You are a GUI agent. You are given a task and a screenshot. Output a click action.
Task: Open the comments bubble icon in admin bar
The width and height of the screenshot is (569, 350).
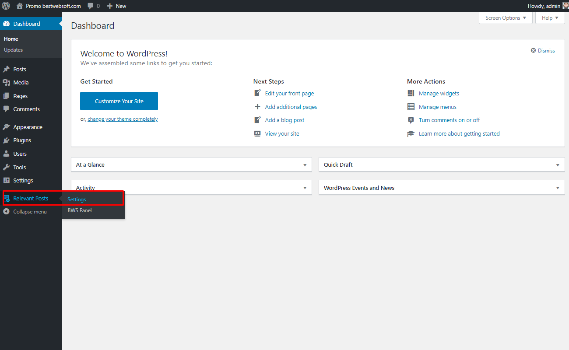pos(90,6)
